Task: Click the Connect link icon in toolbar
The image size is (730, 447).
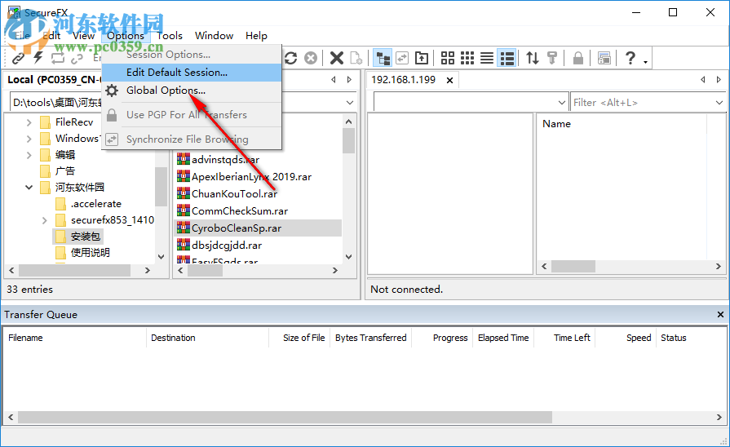Action: 19,58
